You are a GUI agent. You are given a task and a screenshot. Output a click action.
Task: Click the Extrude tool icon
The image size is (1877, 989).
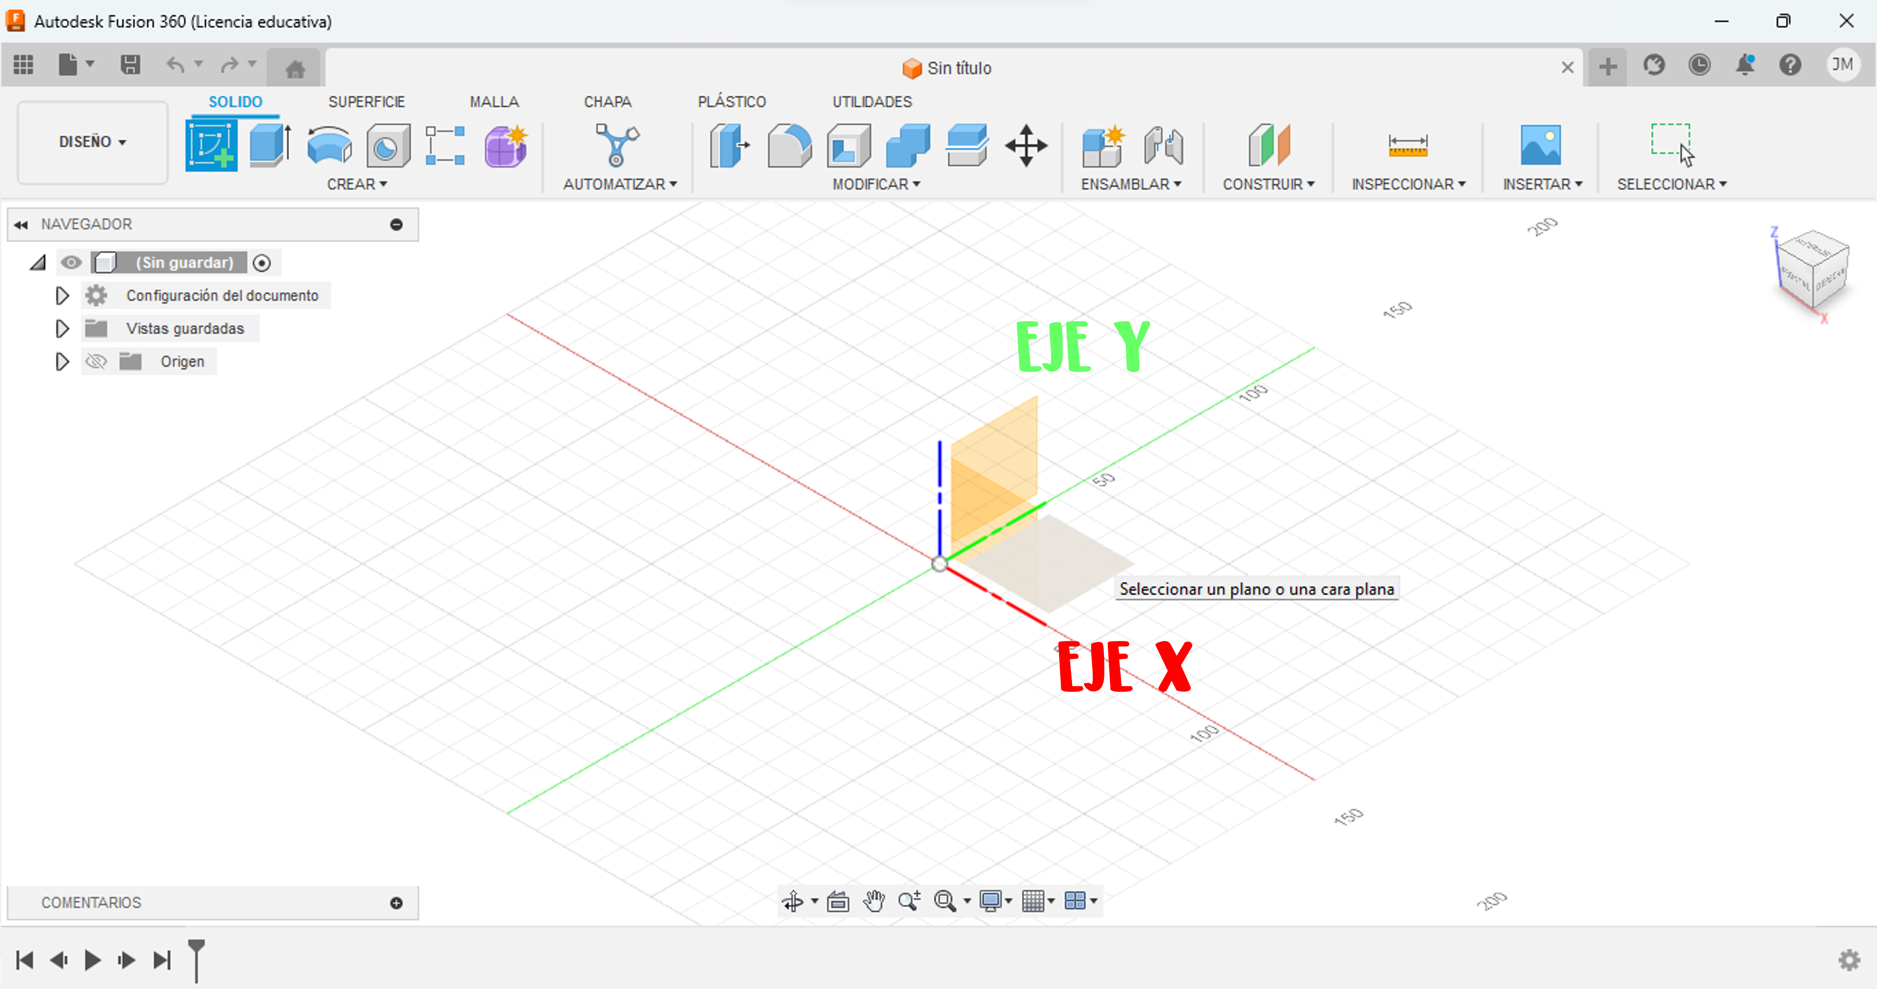pos(270,146)
